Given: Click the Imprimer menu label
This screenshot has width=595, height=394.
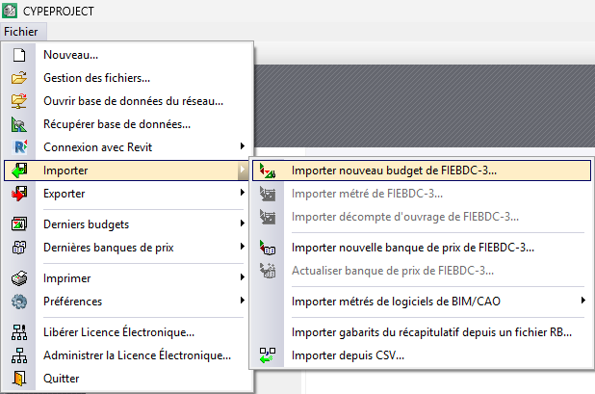Looking at the screenshot, I should pos(67,278).
